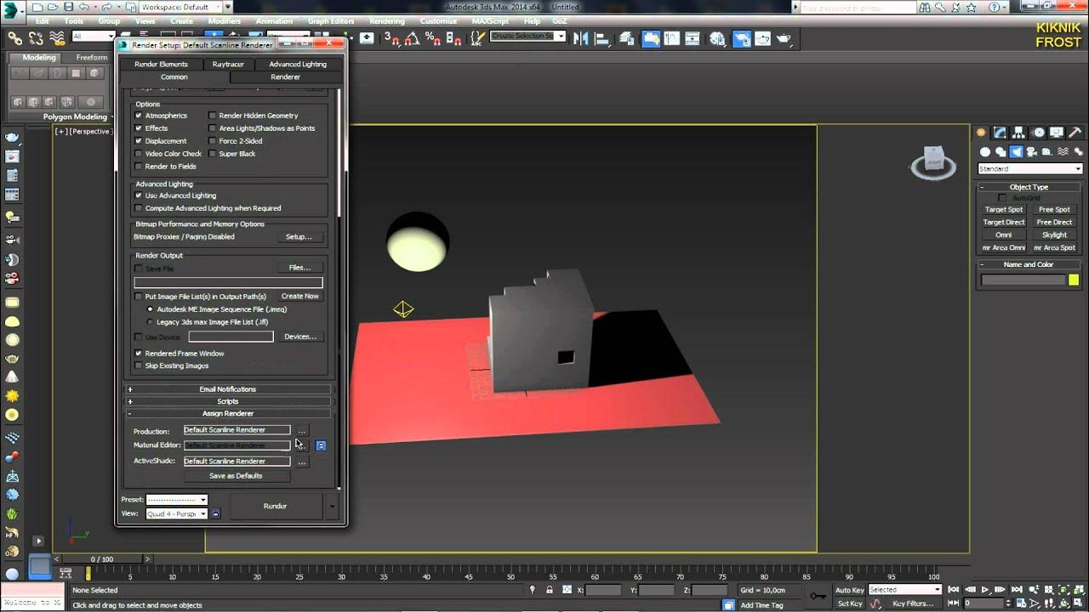The image size is (1089, 612).
Task: Click the Bitmap Proxies Setup... button
Action: (x=299, y=237)
